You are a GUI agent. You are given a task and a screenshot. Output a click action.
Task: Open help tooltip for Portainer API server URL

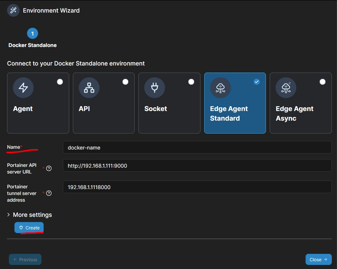click(x=49, y=168)
